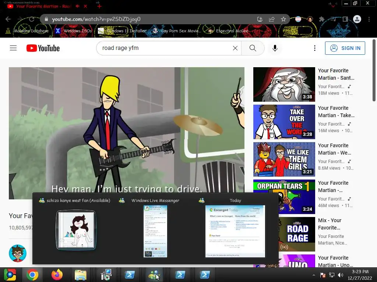This screenshot has width=377, height=282.
Task: Clear the search box text
Action: tap(235, 48)
